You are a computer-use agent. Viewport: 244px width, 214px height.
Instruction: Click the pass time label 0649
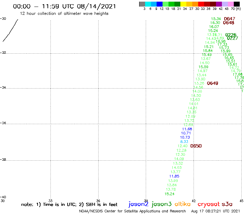click(x=212, y=83)
